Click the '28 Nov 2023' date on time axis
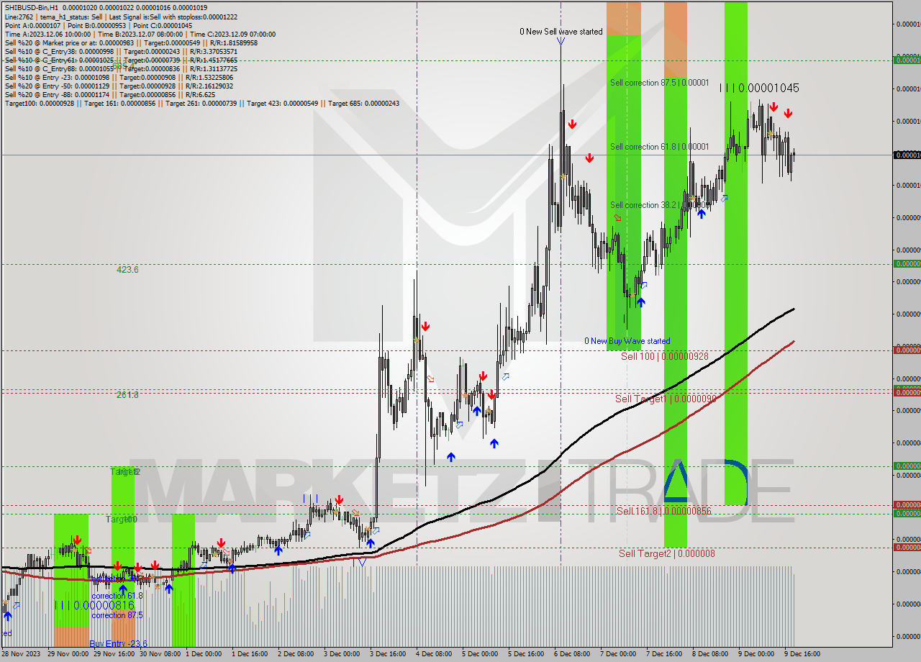The height and width of the screenshot is (662, 921). 21,654
